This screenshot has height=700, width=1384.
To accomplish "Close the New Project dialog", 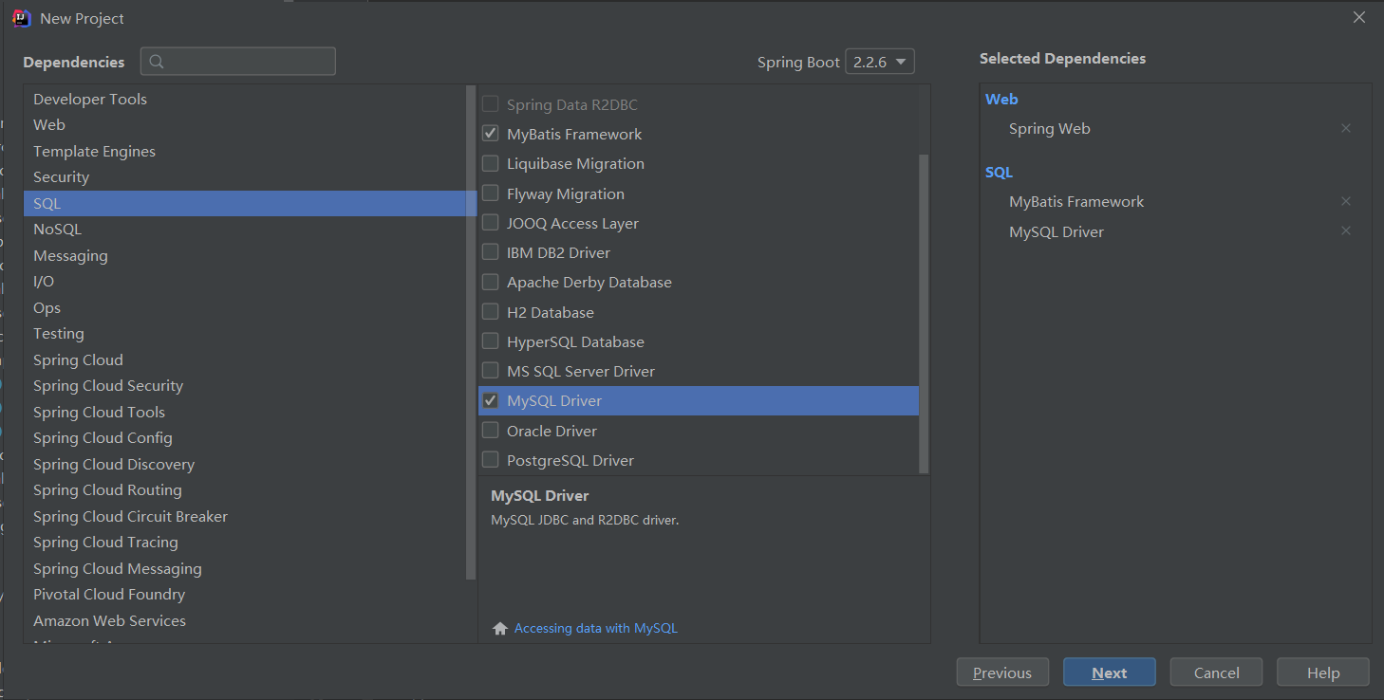I will click(x=1359, y=17).
